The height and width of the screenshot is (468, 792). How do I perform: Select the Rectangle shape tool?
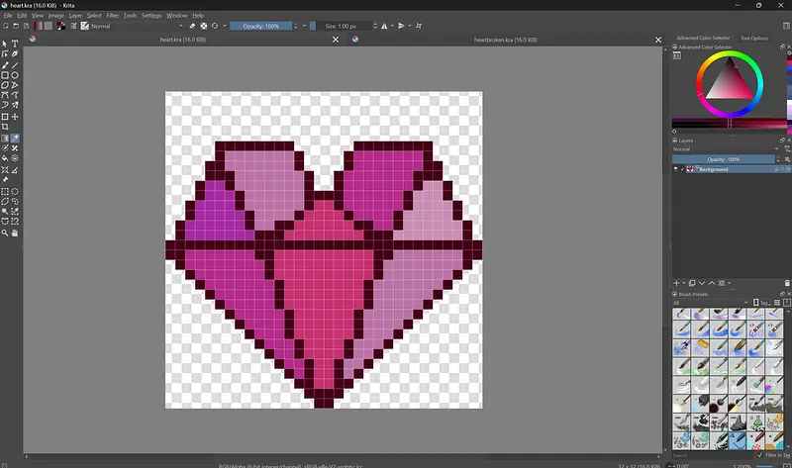coord(5,75)
